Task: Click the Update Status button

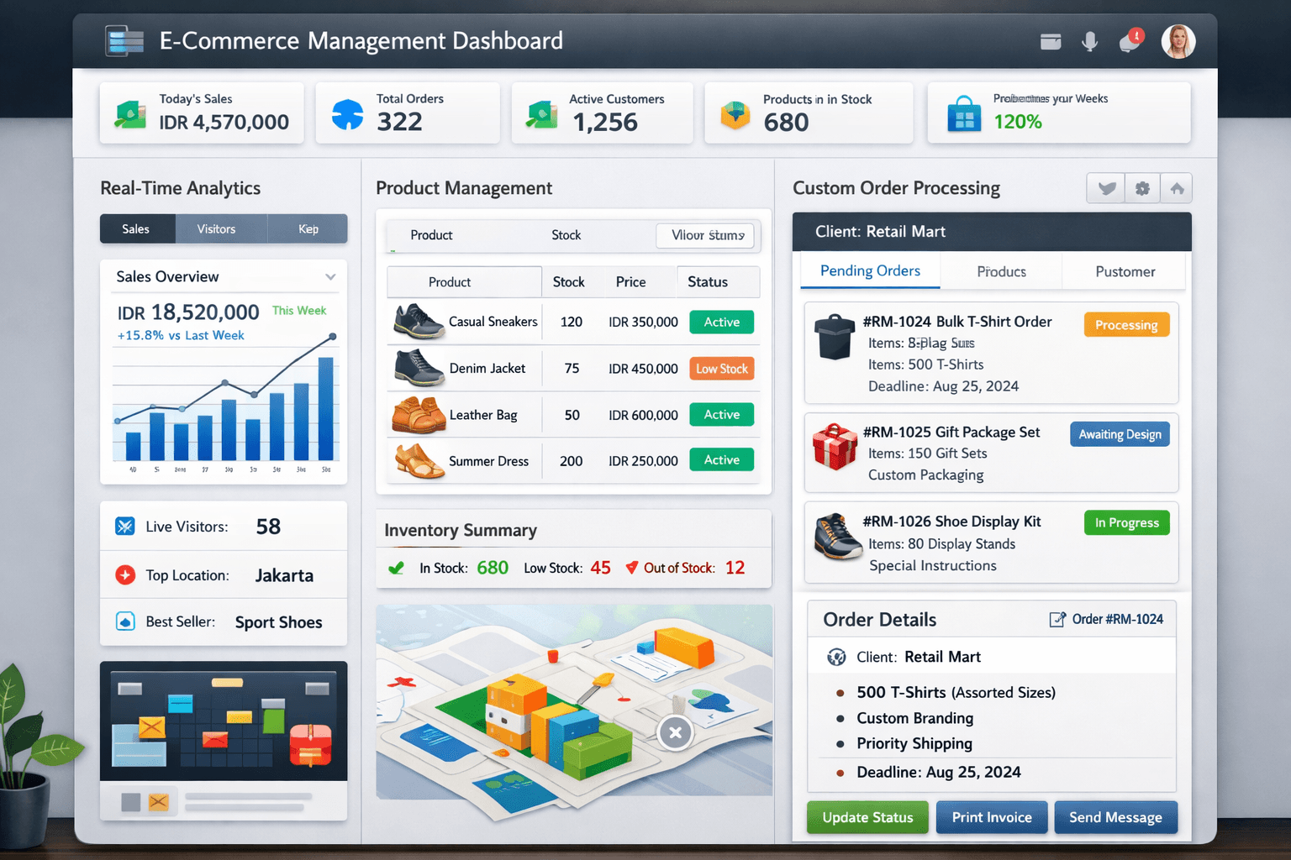Action: (x=867, y=816)
